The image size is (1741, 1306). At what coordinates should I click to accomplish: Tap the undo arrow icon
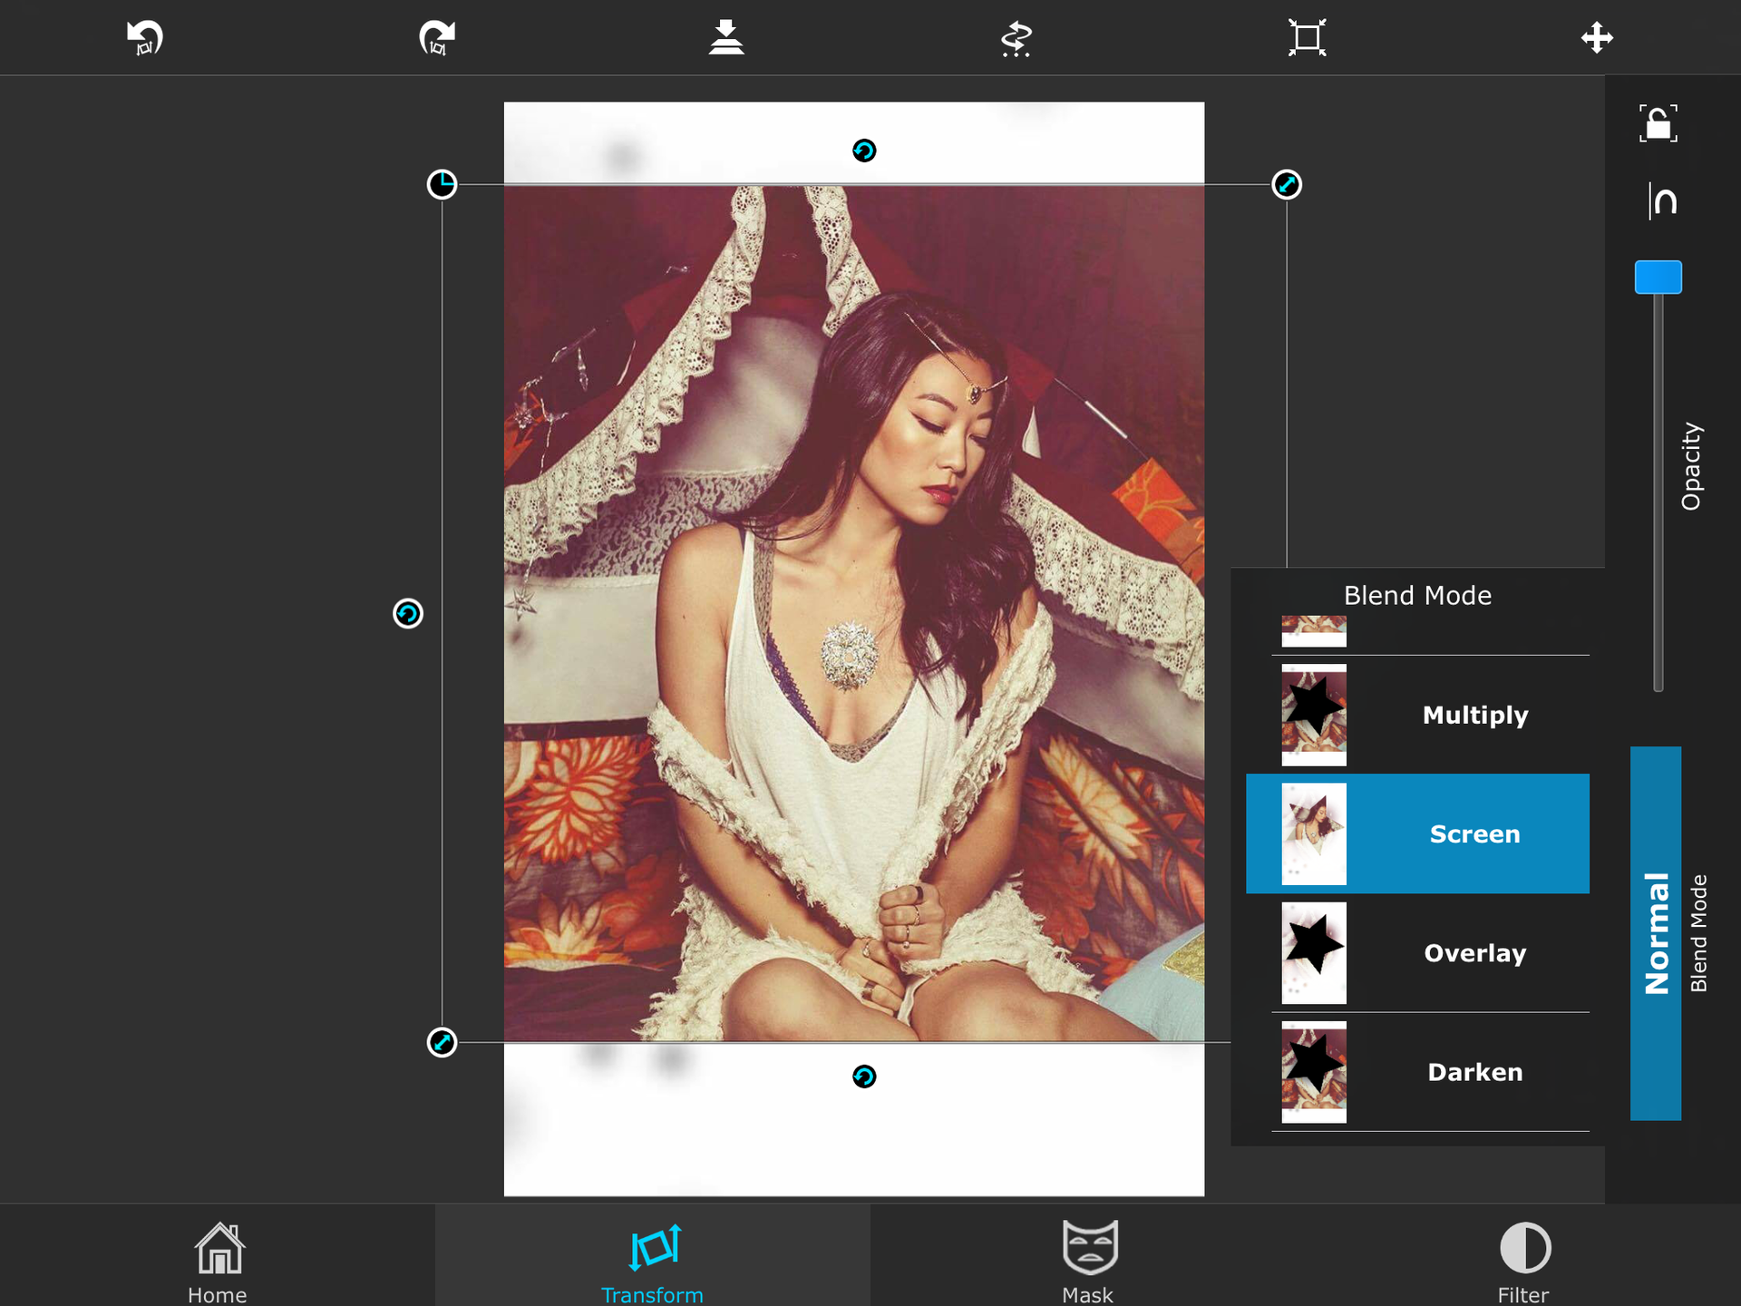point(145,37)
